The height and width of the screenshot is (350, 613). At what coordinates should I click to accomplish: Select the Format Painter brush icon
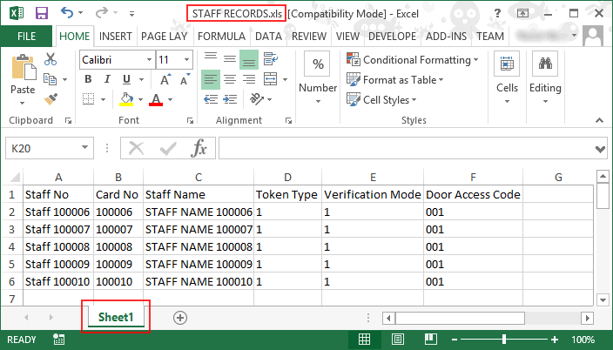point(51,98)
